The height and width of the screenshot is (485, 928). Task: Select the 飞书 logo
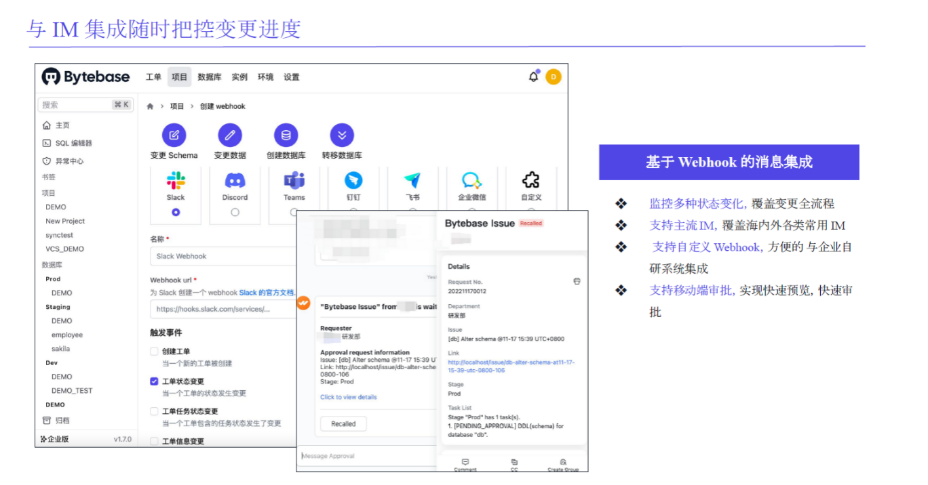coord(412,180)
